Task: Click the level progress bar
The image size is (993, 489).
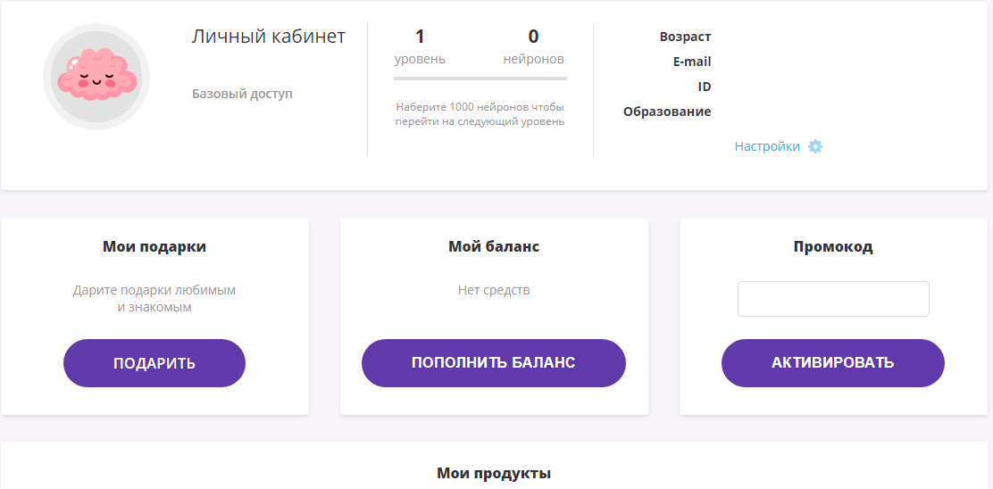Action: click(480, 79)
